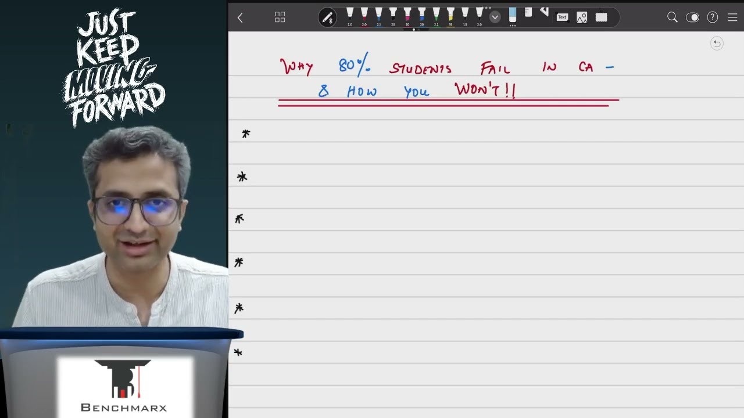Pick the green 2.2 pen
744x418 pixels.
[437, 16]
